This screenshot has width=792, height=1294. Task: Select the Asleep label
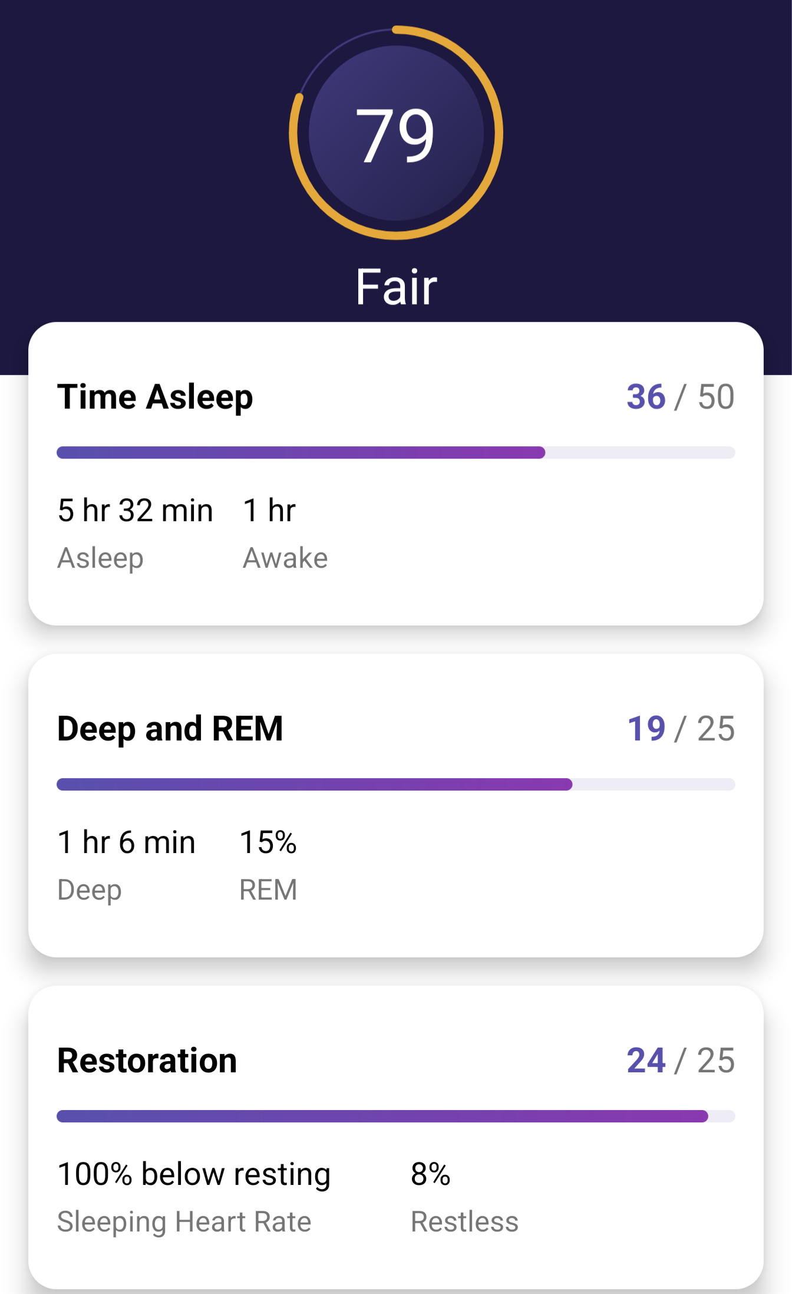[x=100, y=558]
